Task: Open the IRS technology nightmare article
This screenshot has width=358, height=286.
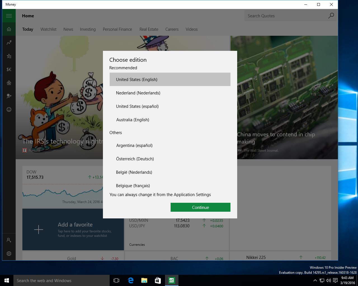Action: pos(59,97)
